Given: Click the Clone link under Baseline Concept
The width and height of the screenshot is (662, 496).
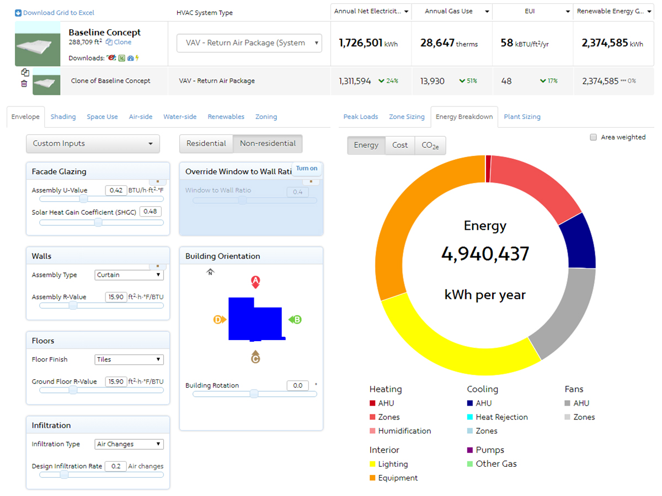Looking at the screenshot, I should [119, 42].
